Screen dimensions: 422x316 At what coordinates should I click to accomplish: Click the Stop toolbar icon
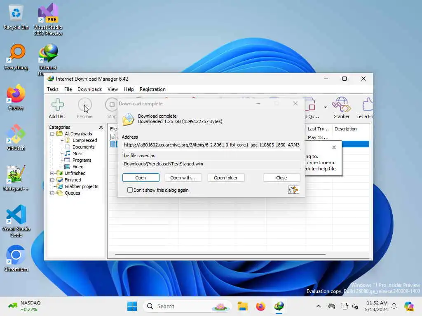pos(111,109)
